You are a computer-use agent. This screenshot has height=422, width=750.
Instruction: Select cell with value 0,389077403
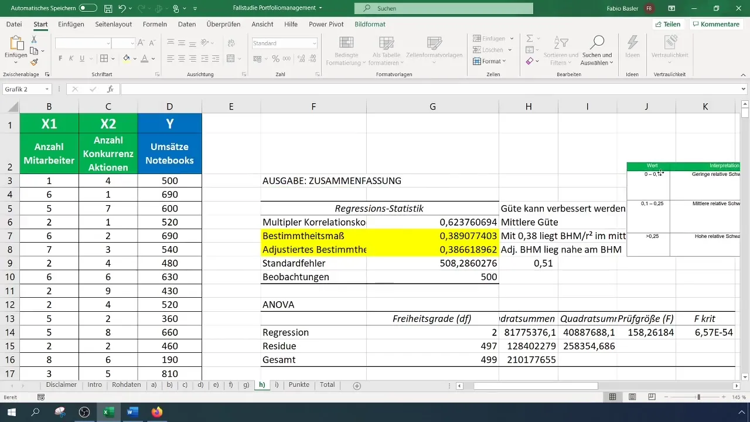tap(432, 236)
